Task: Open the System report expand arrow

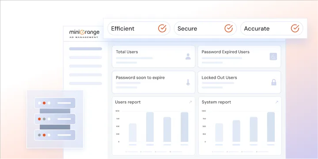Action: 276,102
